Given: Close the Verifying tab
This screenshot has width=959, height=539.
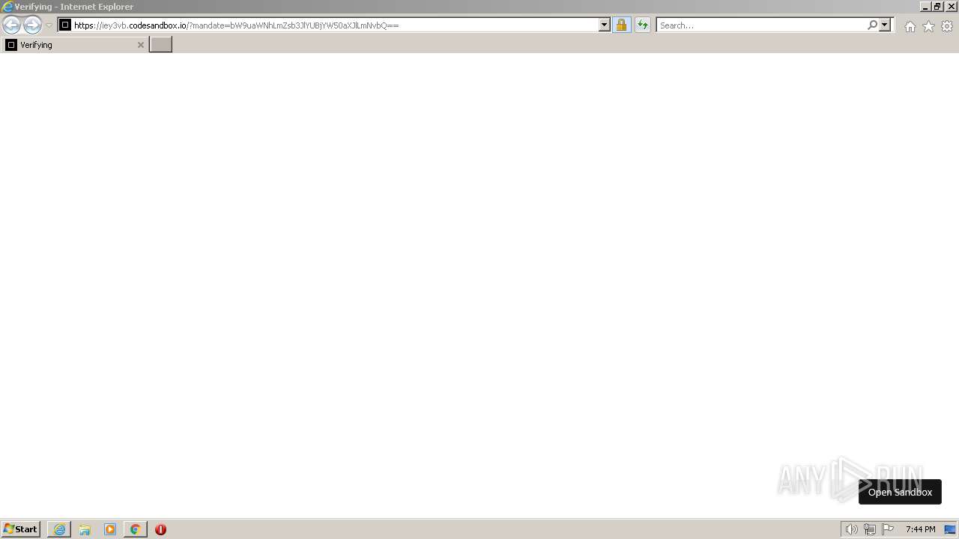Looking at the screenshot, I should pyautogui.click(x=140, y=45).
